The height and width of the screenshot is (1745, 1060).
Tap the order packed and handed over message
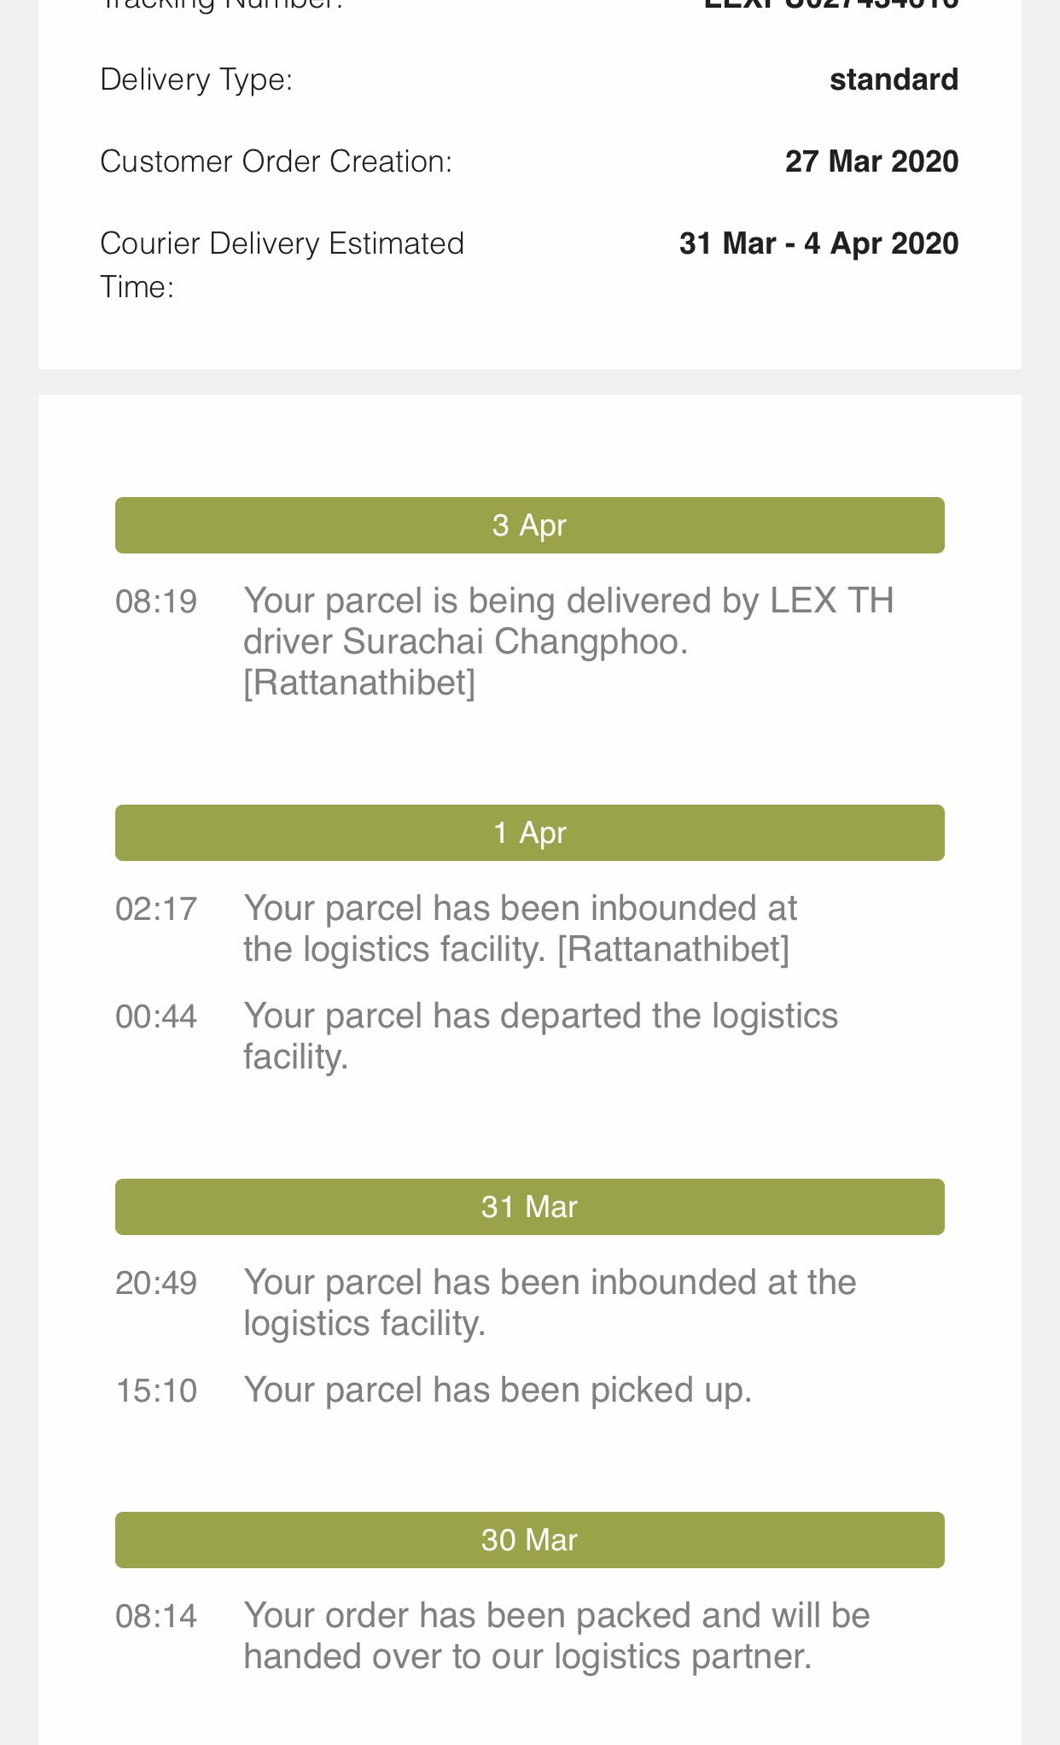click(x=556, y=1636)
